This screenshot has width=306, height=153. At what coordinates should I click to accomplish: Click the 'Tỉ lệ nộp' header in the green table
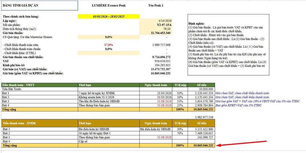coord(180,85)
